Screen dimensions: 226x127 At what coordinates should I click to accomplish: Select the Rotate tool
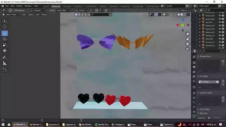[5, 39]
